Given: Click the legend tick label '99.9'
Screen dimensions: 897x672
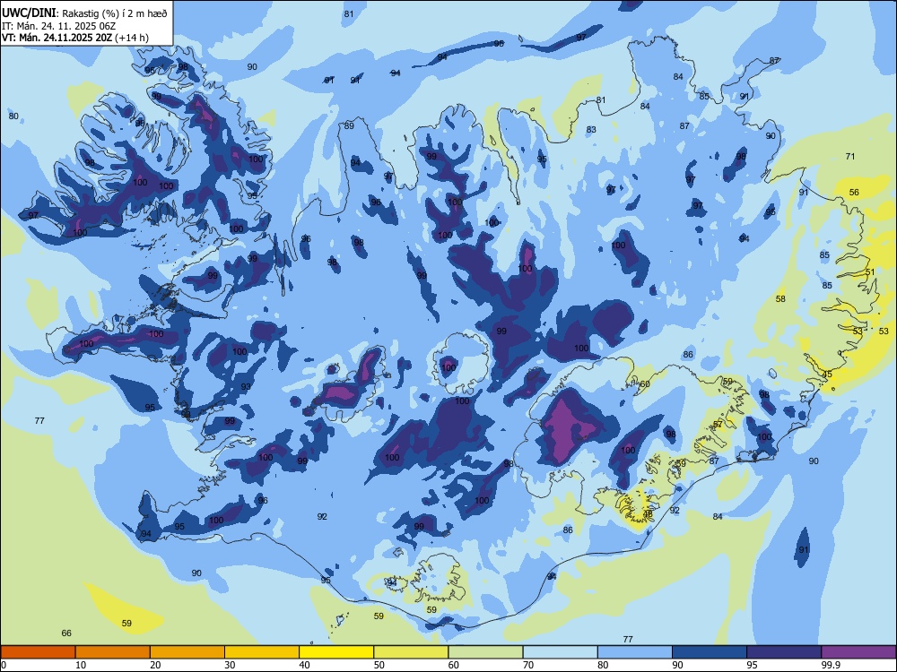Looking at the screenshot, I should tap(831, 665).
